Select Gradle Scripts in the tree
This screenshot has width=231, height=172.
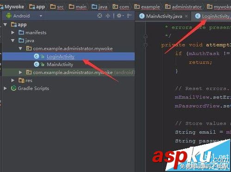click(x=33, y=89)
